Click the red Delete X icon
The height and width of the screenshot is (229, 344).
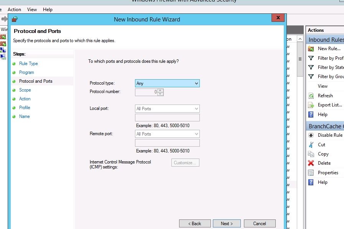311,163
